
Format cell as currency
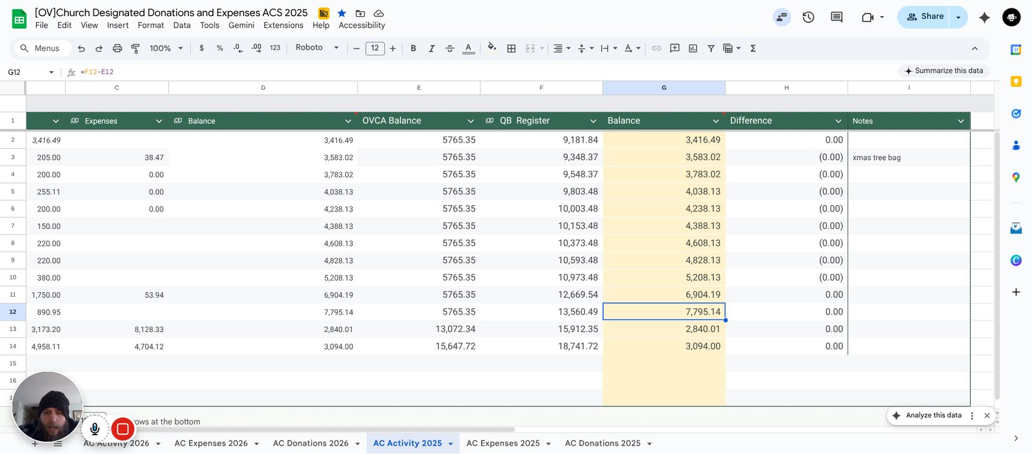[202, 48]
